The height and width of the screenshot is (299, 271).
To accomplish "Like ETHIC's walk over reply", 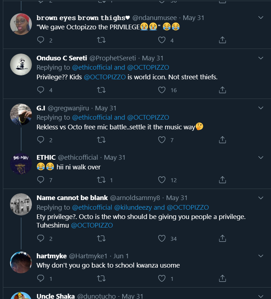I will pyautogui.click(x=162, y=180).
